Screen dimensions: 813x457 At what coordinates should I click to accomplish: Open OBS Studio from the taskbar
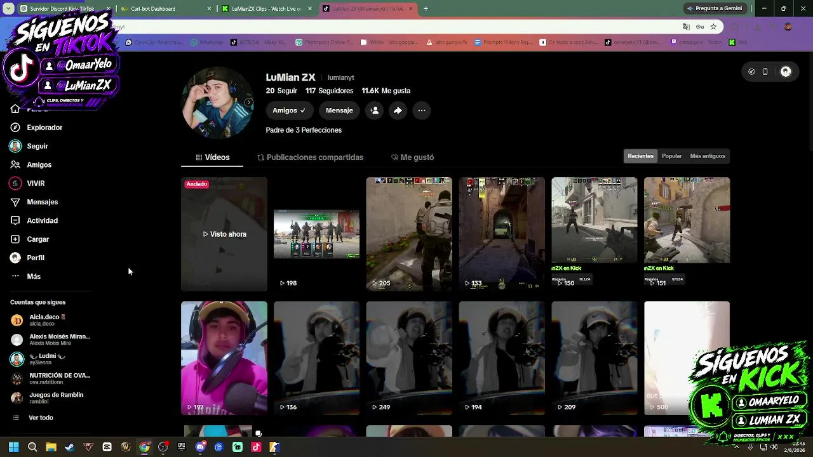163,447
